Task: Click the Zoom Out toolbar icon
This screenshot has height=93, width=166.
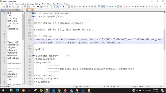Action: point(47,6)
